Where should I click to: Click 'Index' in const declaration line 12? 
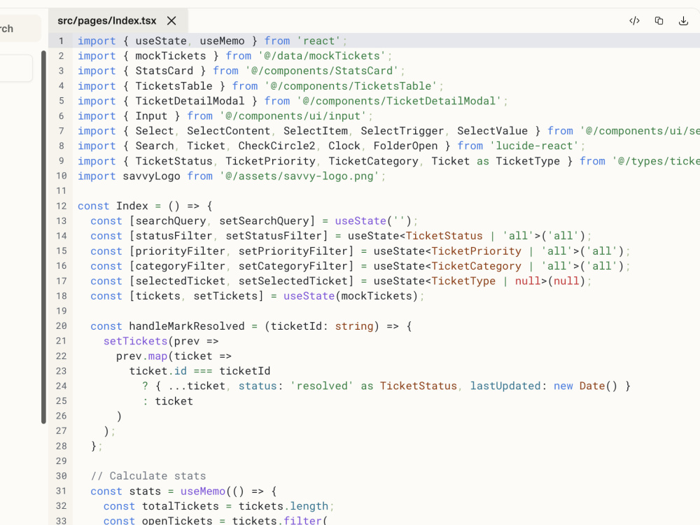(x=132, y=206)
